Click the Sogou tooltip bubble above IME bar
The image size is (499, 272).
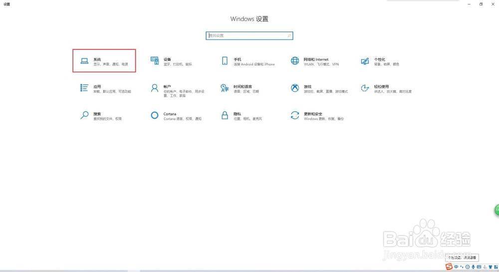(462, 258)
